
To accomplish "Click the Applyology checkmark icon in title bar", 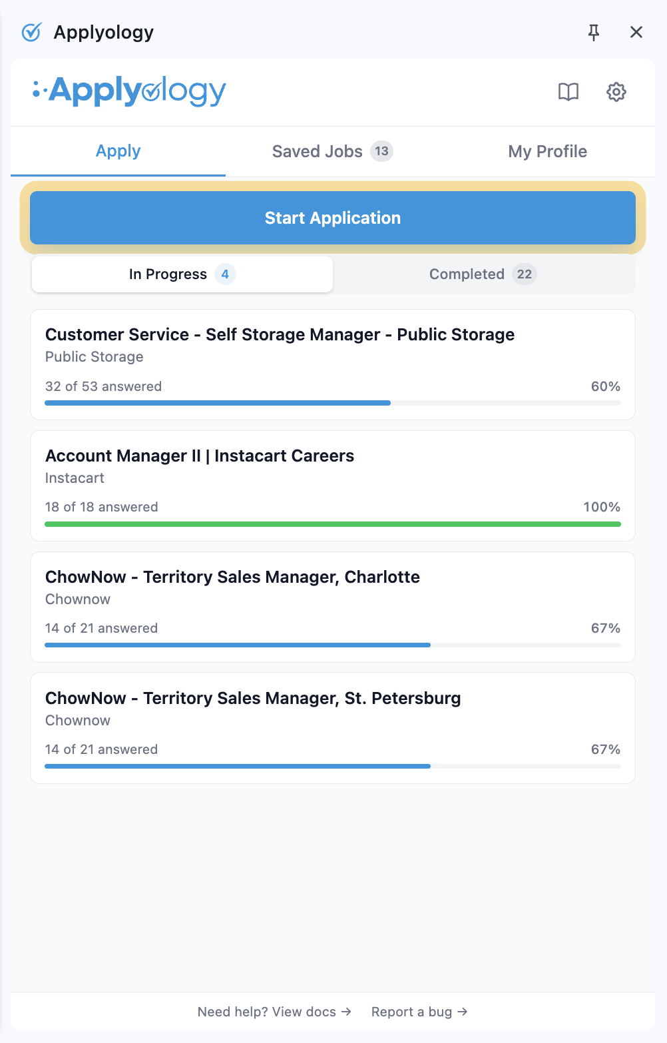I will (x=31, y=32).
